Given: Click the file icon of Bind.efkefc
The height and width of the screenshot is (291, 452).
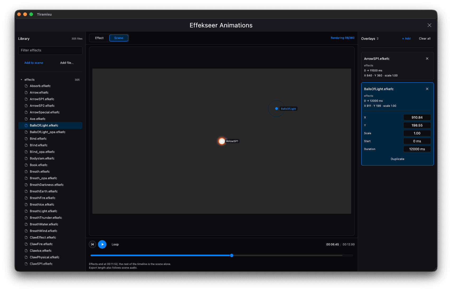Looking at the screenshot, I should click(26, 139).
